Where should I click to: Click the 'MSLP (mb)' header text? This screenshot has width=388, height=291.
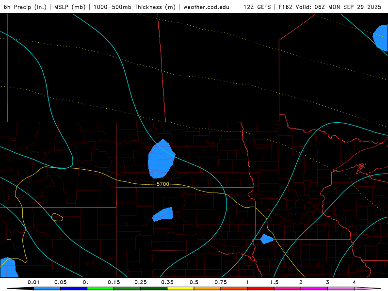point(70,7)
